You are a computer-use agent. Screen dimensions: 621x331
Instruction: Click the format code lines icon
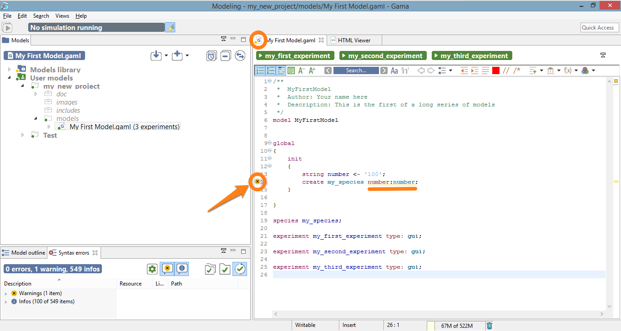(x=485, y=70)
